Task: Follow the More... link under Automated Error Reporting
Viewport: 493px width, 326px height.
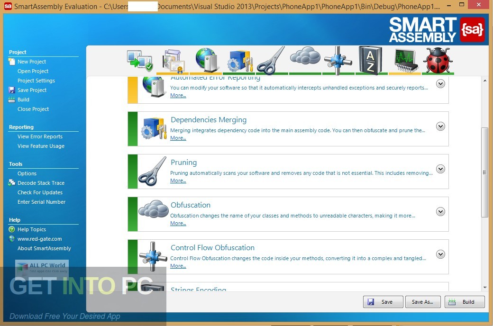Action: 178,95
